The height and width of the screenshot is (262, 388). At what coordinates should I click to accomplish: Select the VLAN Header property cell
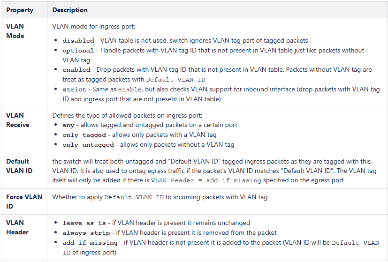pos(17,227)
